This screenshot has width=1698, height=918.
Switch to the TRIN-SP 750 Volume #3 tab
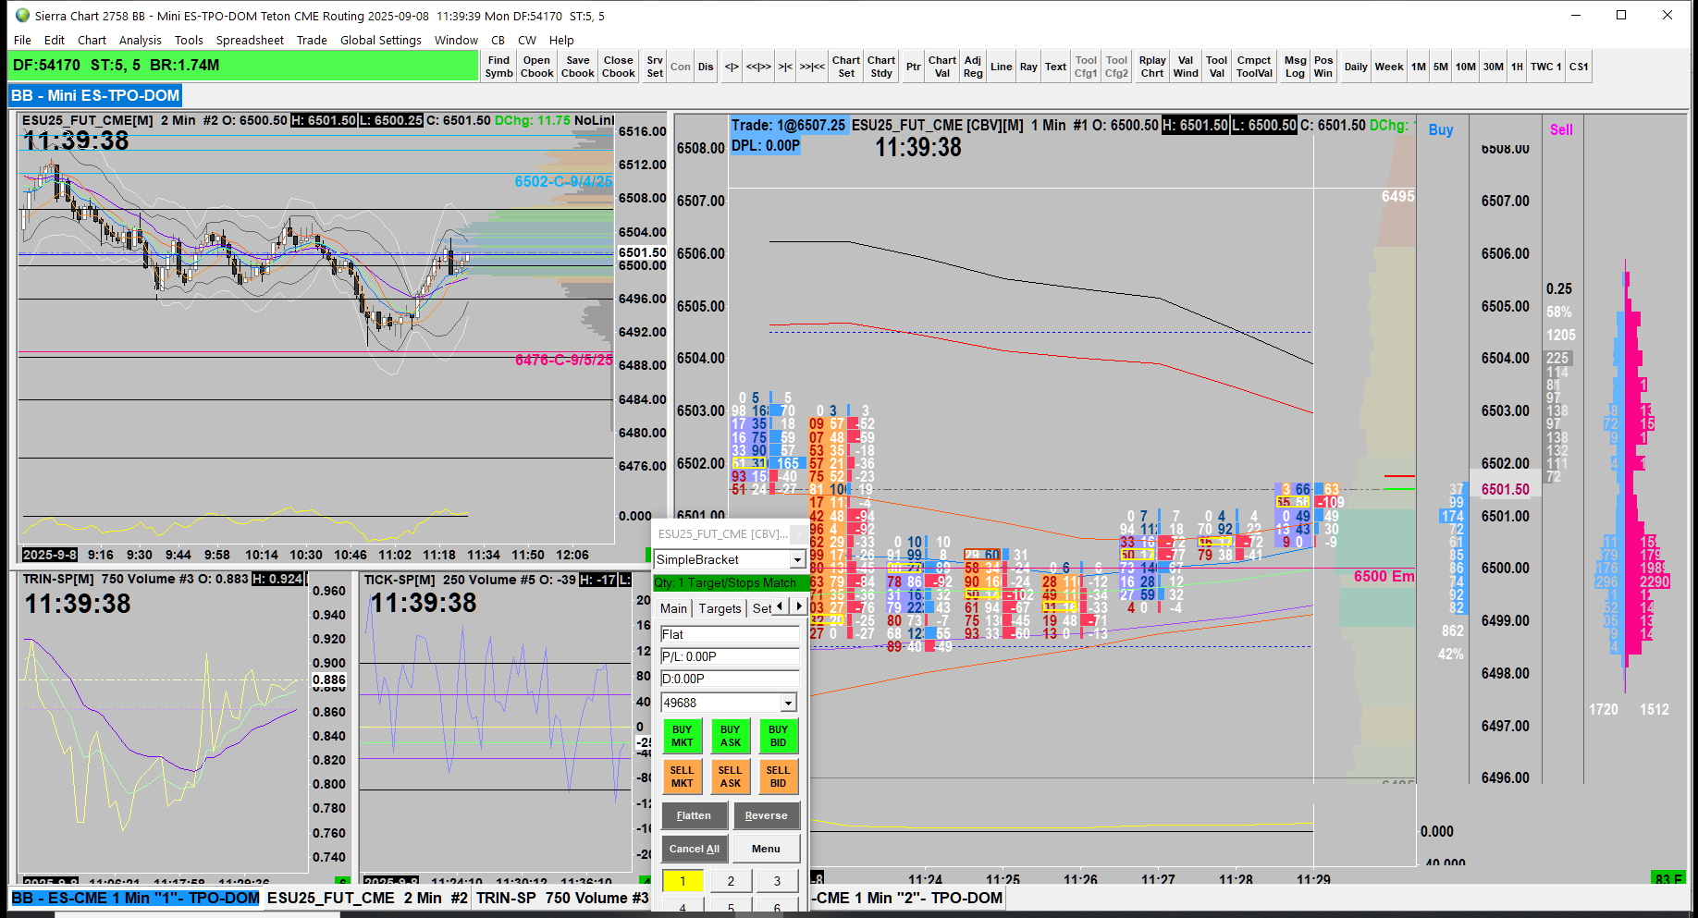(x=562, y=898)
